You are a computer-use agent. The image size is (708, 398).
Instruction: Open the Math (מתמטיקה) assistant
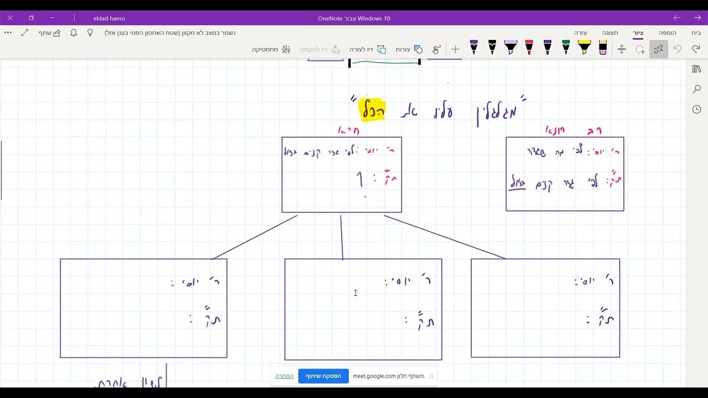pyautogui.click(x=271, y=49)
